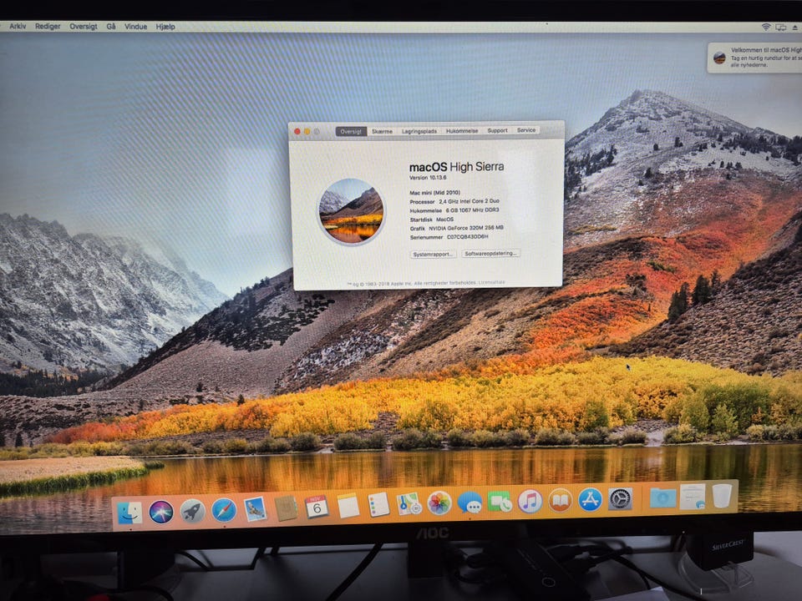
Task: Click eject icon in menu bar
Action: tap(794, 28)
